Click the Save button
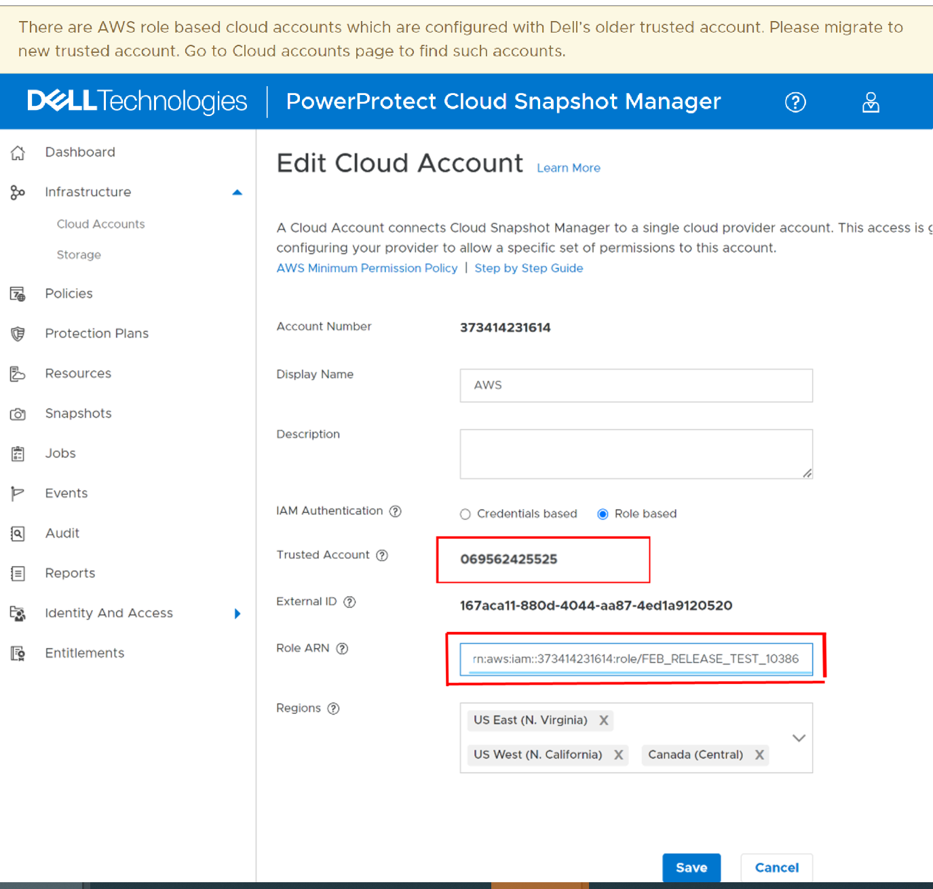This screenshot has height=889, width=933. click(691, 867)
